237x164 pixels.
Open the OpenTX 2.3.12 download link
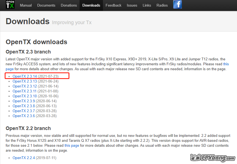point(25,86)
